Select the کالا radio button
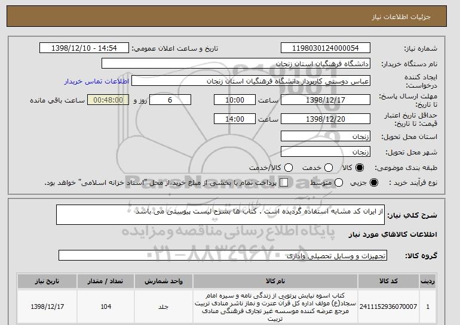 360,168
